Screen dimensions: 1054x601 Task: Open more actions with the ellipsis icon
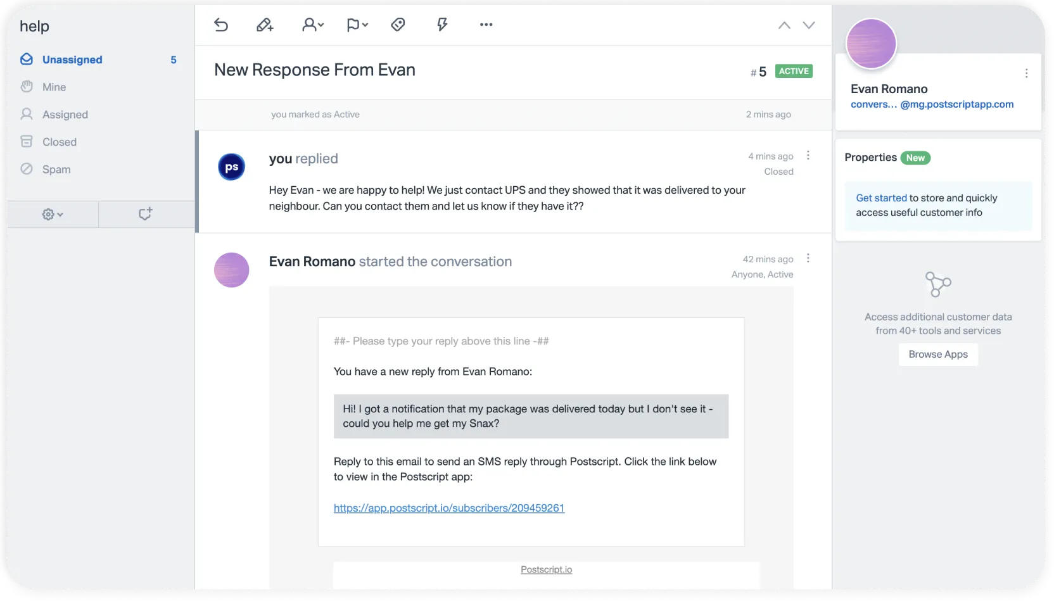pyautogui.click(x=486, y=25)
